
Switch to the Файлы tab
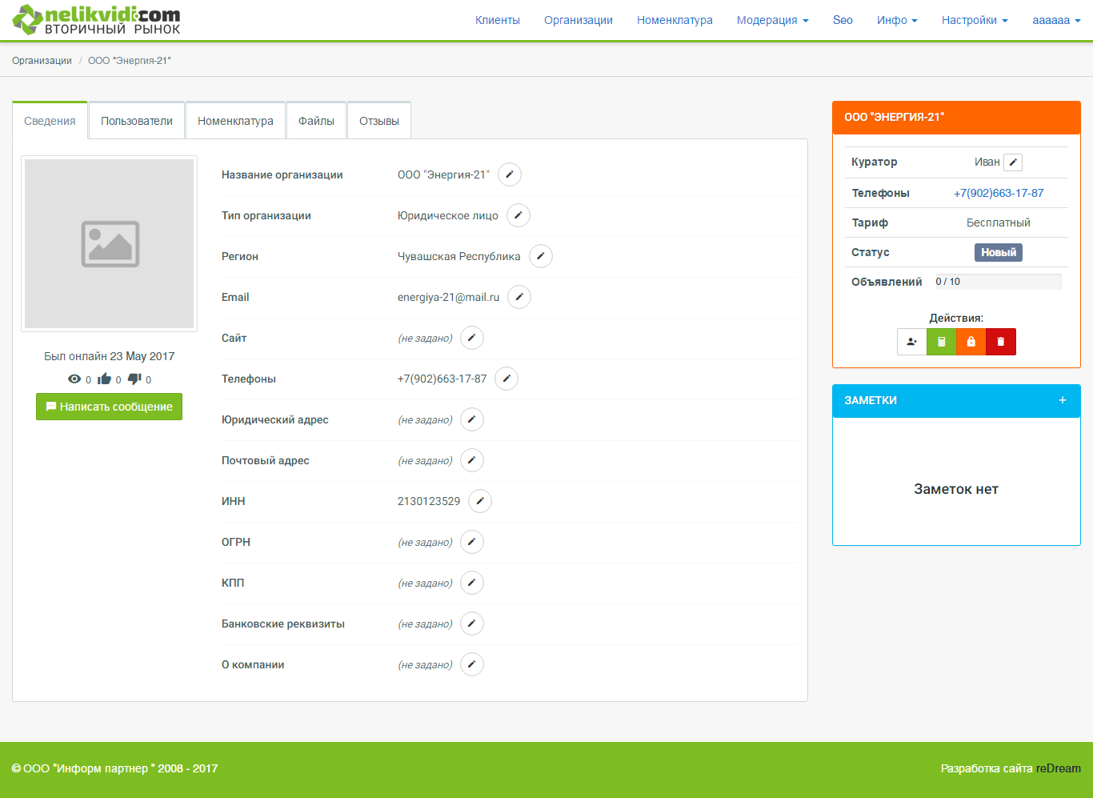(316, 121)
